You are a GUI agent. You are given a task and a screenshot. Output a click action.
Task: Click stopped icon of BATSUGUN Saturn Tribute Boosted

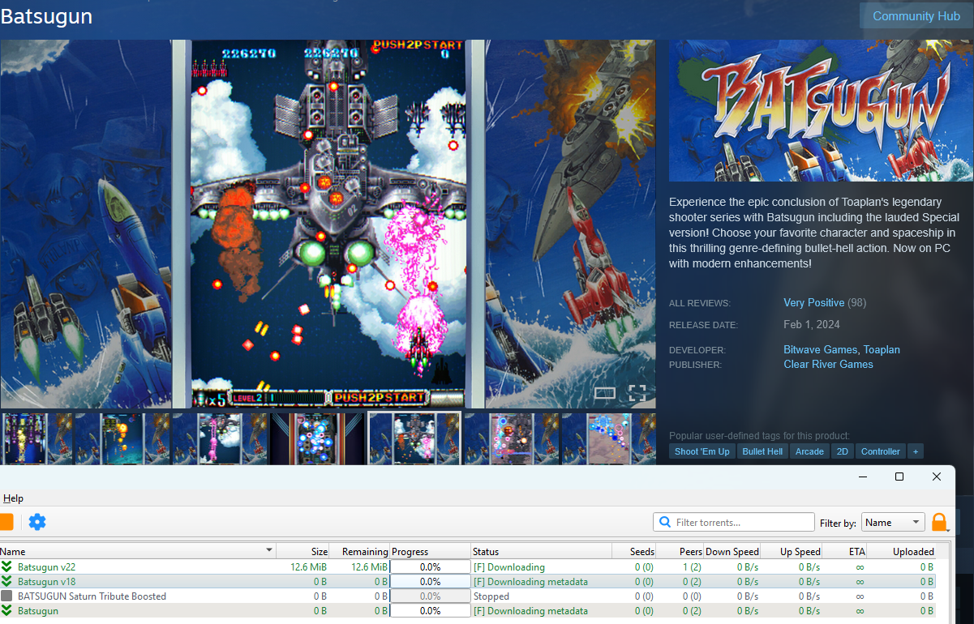(6, 596)
